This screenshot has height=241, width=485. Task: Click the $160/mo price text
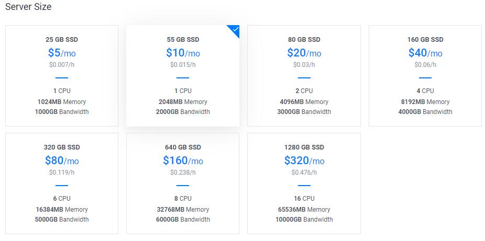point(183,160)
